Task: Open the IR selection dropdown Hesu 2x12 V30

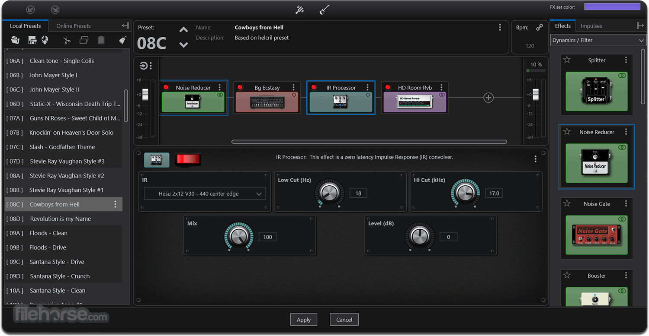Action: [205, 194]
